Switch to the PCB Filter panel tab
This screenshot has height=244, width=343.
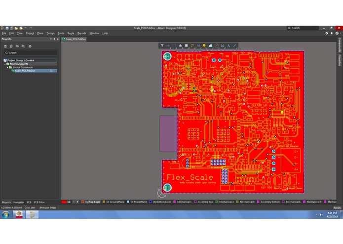(39, 203)
